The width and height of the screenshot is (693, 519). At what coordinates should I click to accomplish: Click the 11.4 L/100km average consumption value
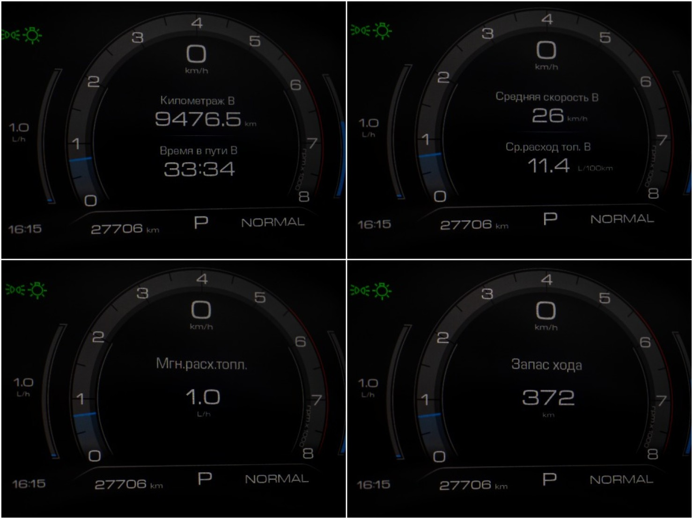pyautogui.click(x=570, y=166)
